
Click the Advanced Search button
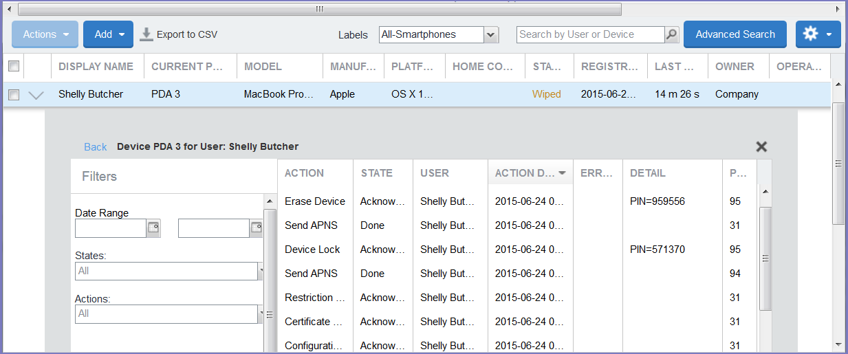(735, 34)
